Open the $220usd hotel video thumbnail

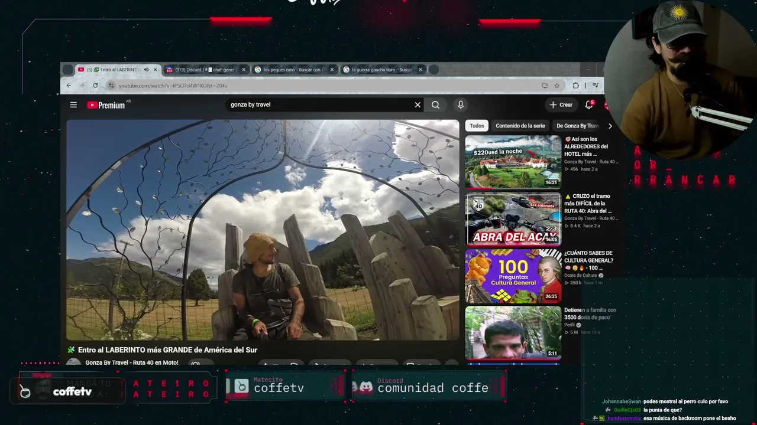pos(513,162)
